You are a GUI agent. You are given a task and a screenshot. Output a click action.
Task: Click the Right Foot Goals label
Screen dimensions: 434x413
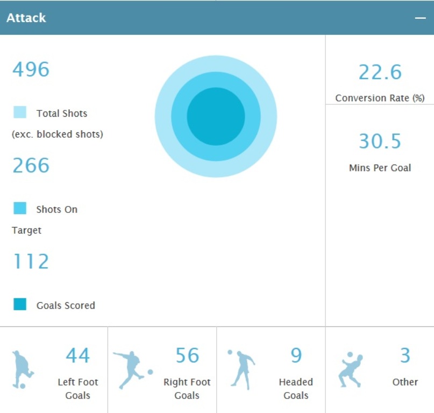click(x=187, y=389)
